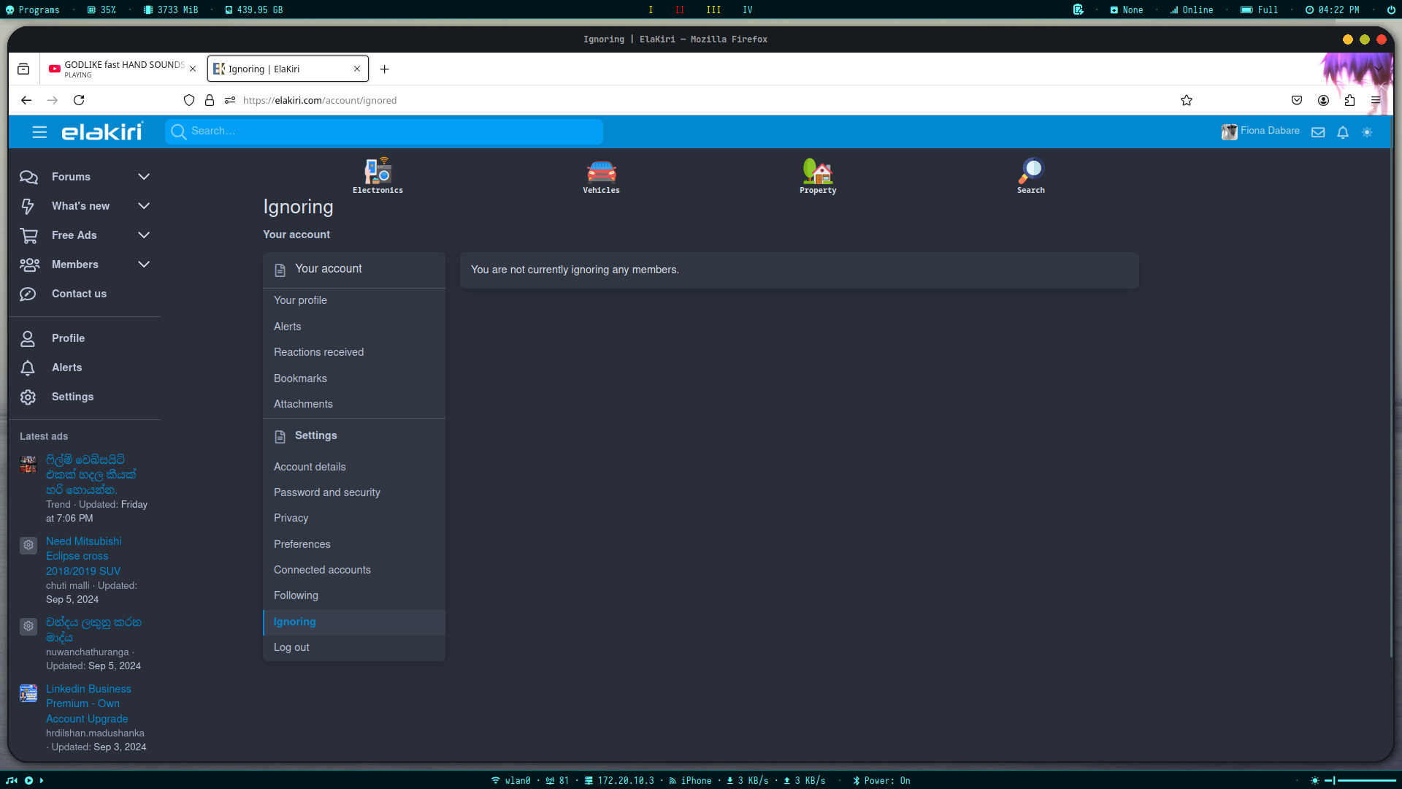Open Alerts link in left sidebar

[x=66, y=367]
